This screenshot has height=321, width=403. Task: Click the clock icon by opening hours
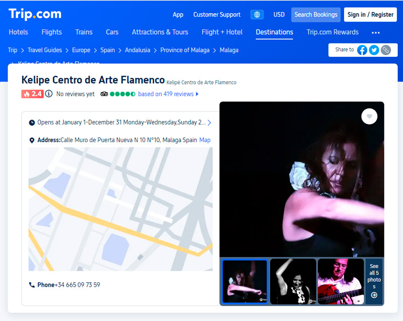click(32, 122)
